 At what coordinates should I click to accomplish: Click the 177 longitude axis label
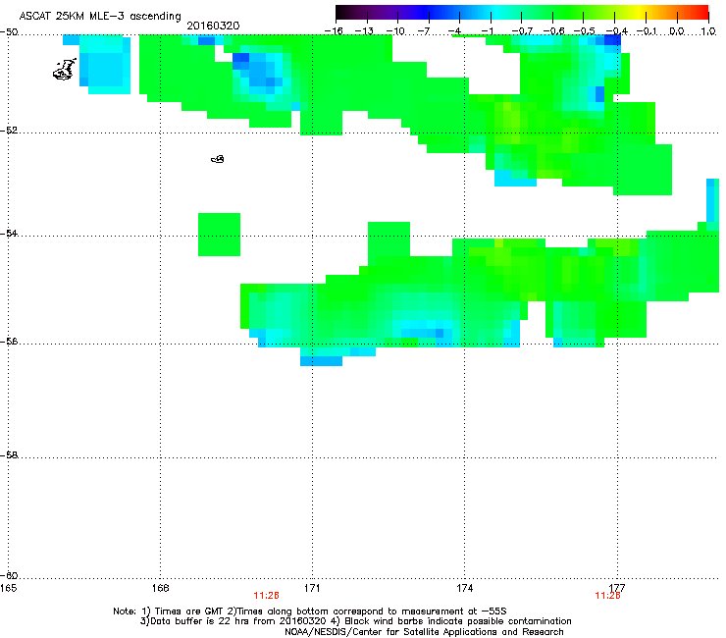click(x=617, y=588)
